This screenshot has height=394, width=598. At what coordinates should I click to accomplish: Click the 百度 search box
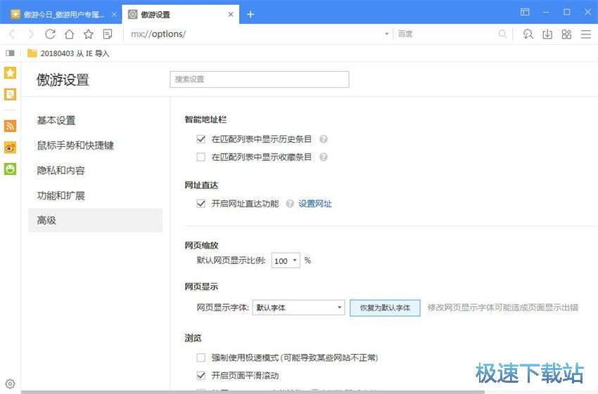coord(446,34)
